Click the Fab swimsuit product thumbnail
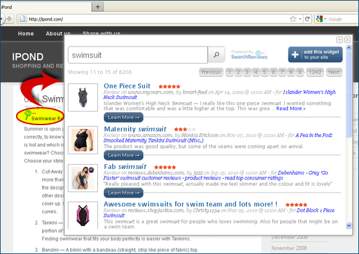This screenshot has width=359, height=254. pos(83,178)
